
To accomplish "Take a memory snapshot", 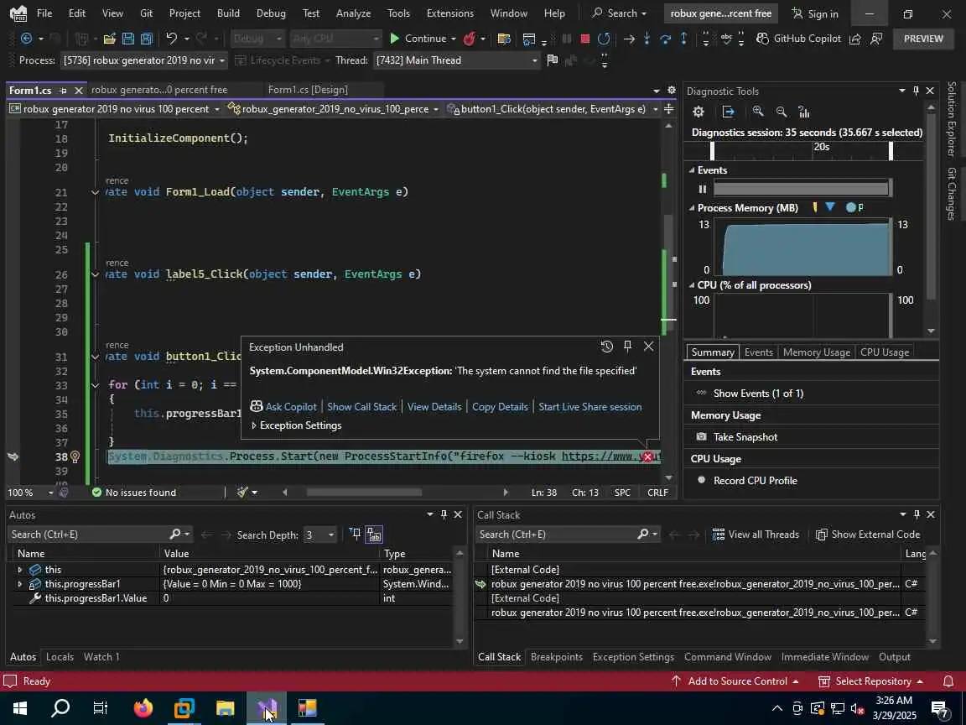I will click(737, 437).
